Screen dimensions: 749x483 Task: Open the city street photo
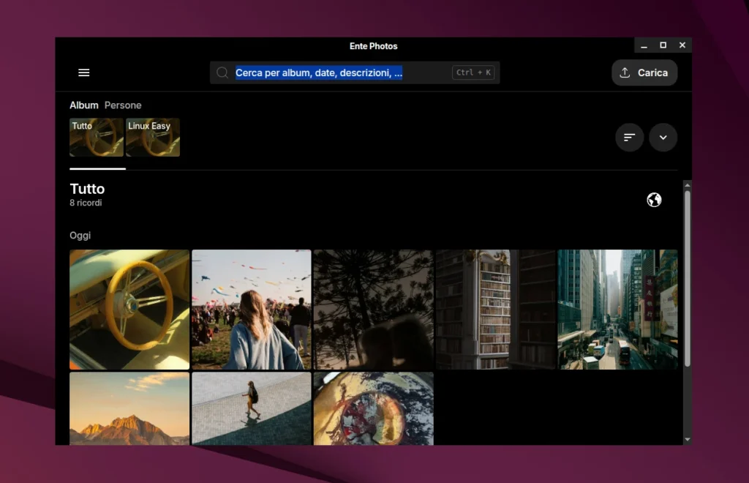tap(617, 310)
